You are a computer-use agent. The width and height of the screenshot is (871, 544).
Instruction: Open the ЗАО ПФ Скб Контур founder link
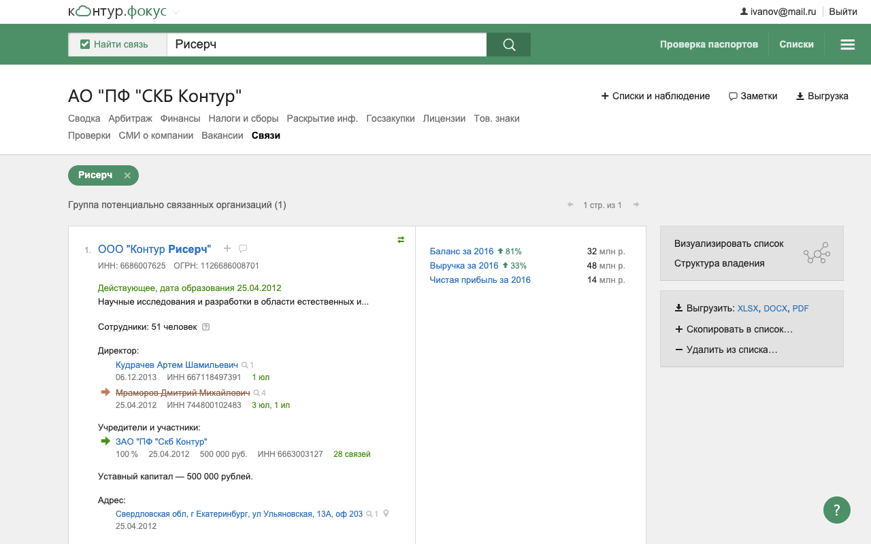161,441
